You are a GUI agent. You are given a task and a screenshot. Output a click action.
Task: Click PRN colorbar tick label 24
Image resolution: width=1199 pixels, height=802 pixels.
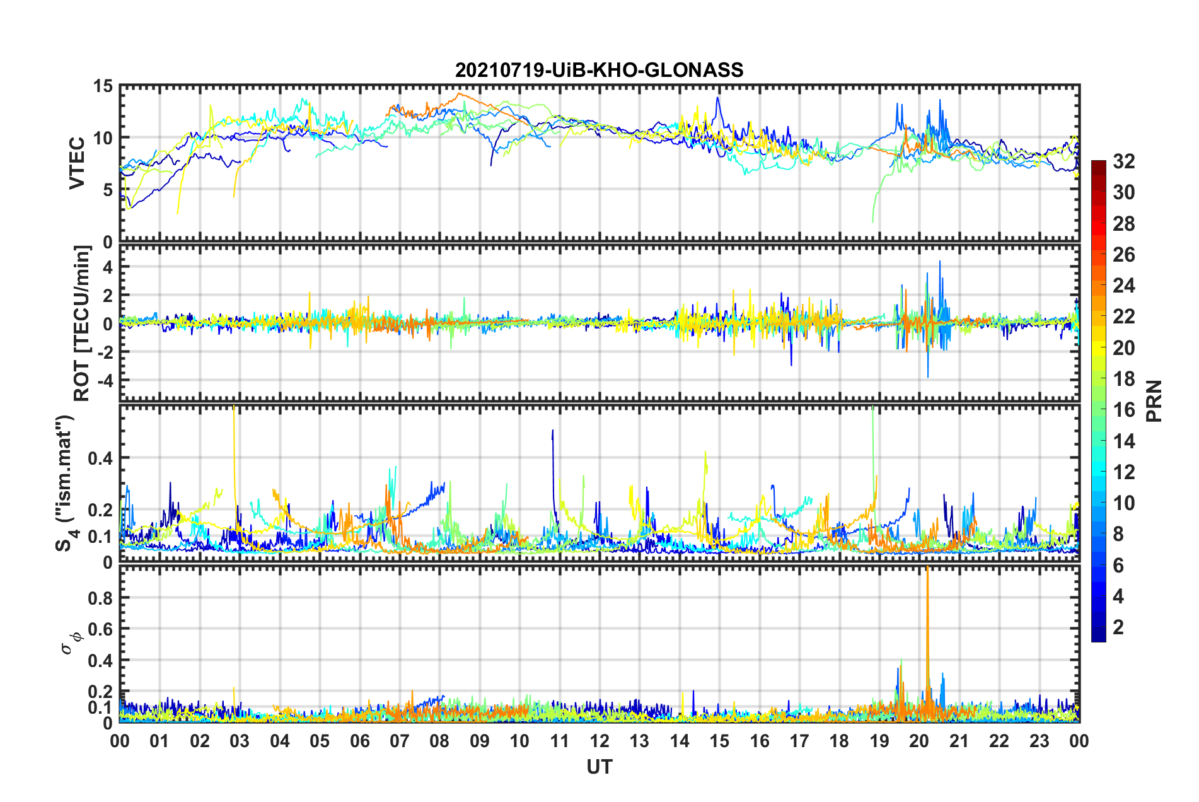click(x=1123, y=286)
